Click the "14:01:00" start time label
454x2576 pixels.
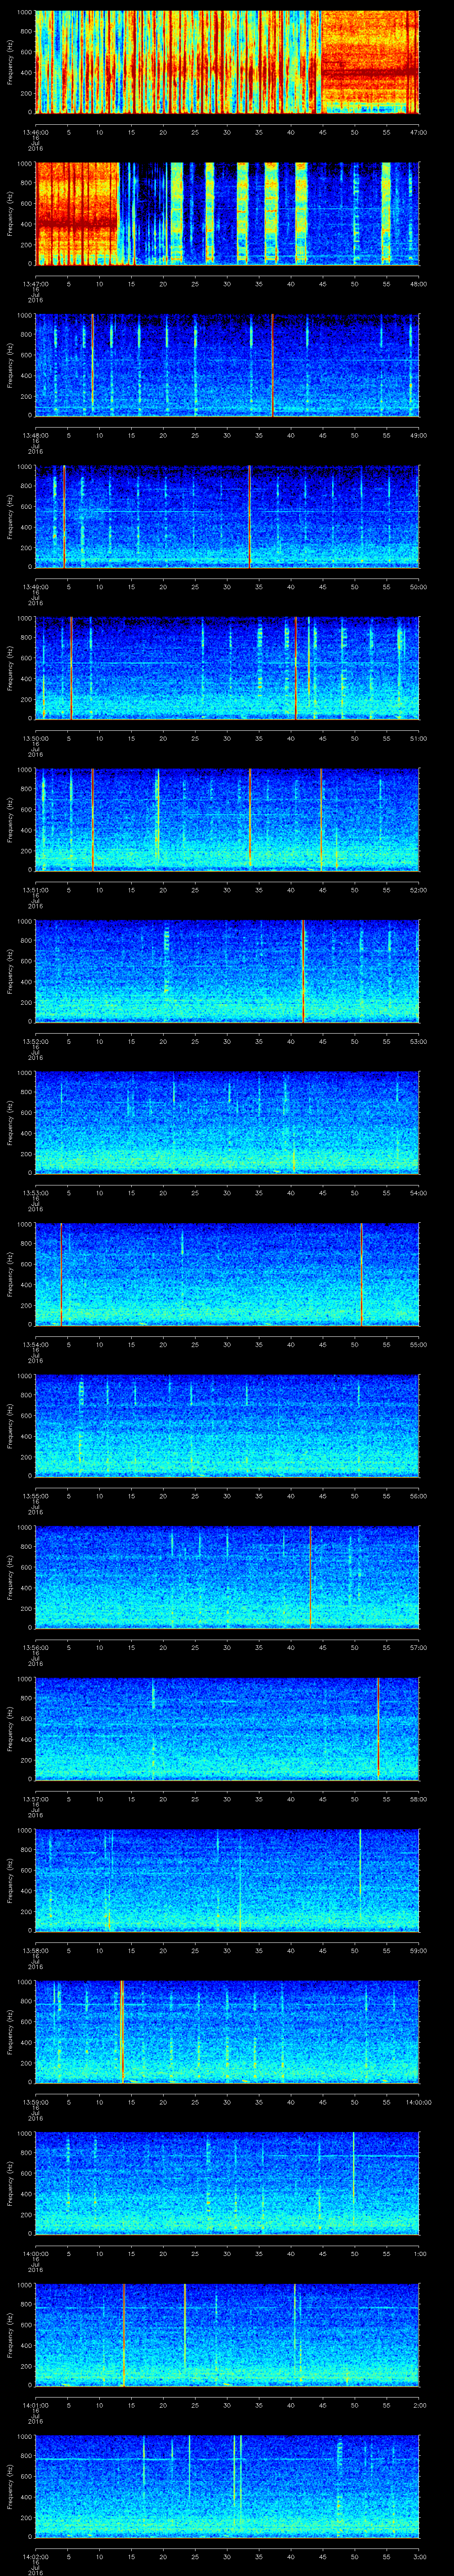coord(36,2404)
